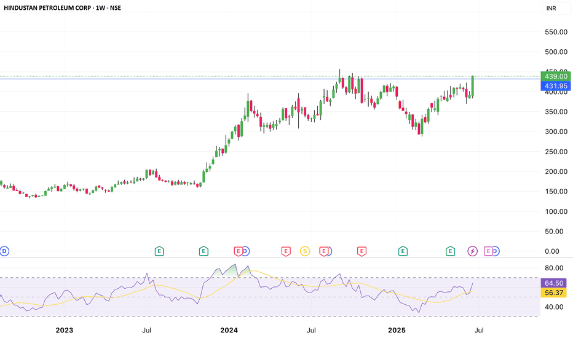The image size is (573, 338).
Task: Click the 2023 time axis label
Action: point(65,331)
